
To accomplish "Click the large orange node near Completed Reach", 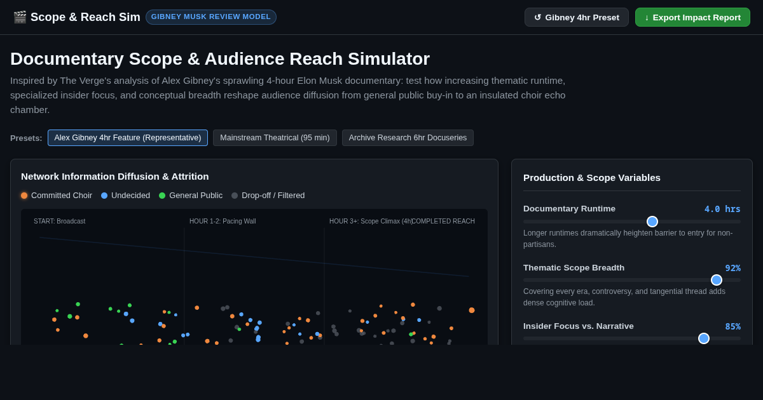I will click(x=472, y=310).
